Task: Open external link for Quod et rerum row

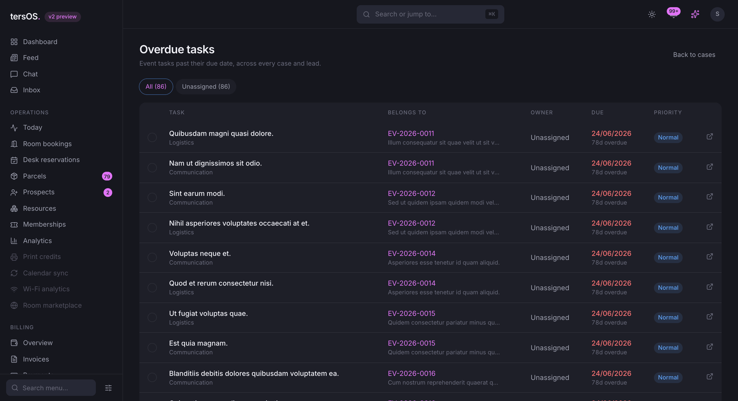Action: coord(710,287)
